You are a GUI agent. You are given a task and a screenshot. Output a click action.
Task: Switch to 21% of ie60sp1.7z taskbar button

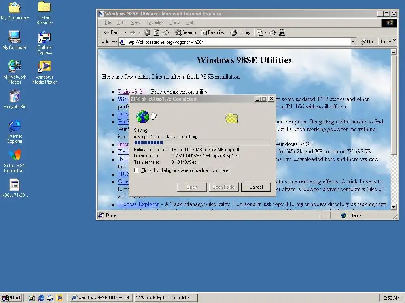[x=166, y=298]
